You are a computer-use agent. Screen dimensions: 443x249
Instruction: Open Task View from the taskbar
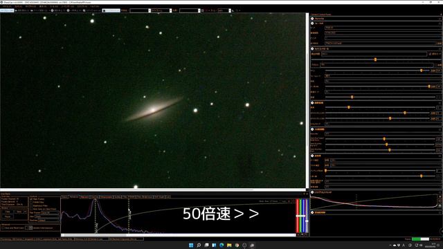coord(206,245)
